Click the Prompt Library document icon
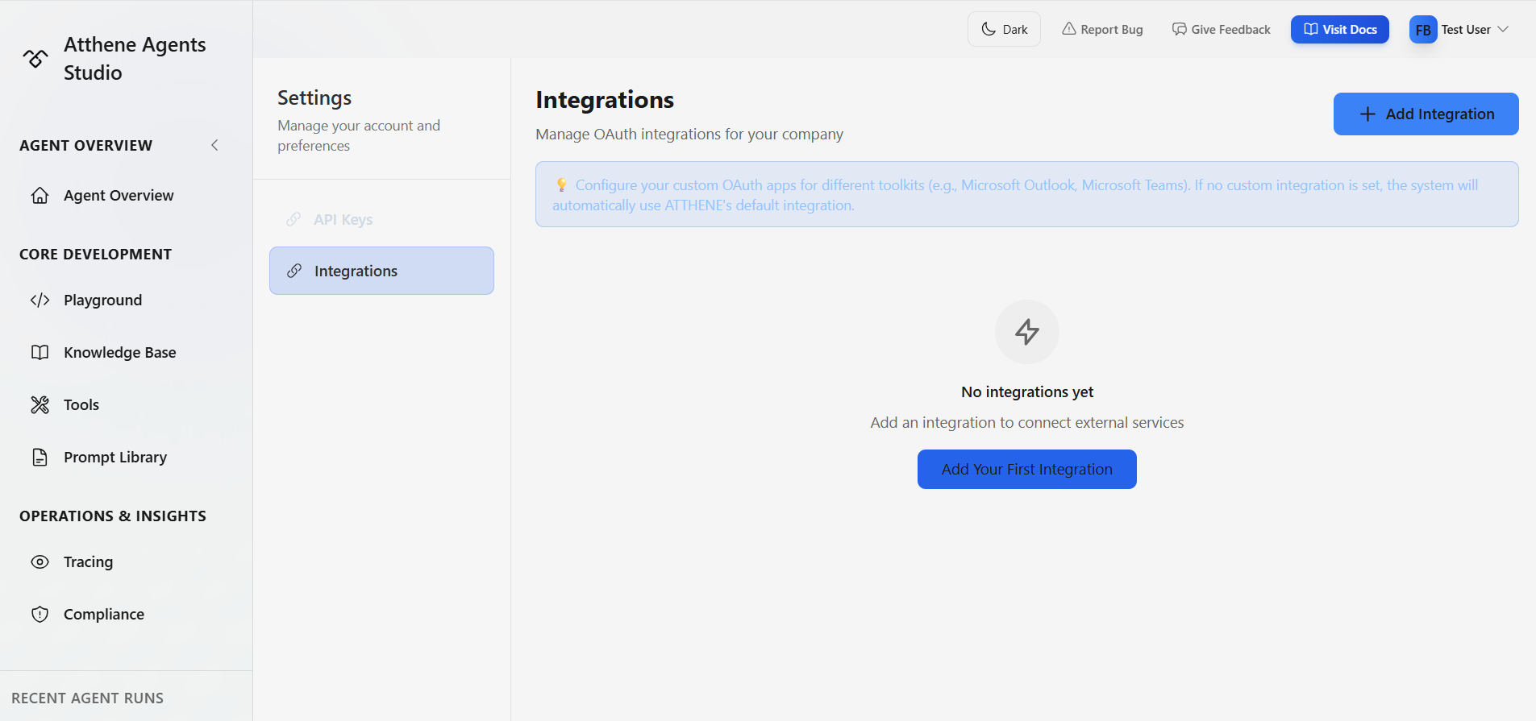Viewport: 1536px width, 721px height. 40,458
